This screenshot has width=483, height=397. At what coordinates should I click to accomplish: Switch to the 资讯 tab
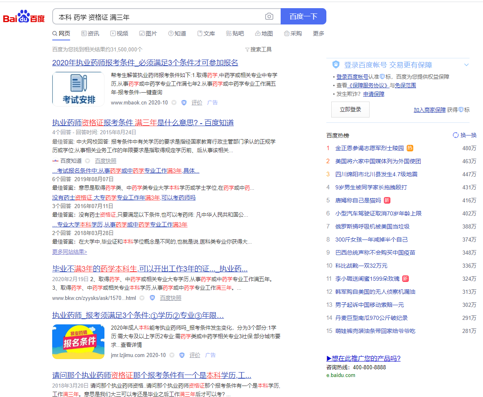(90, 33)
